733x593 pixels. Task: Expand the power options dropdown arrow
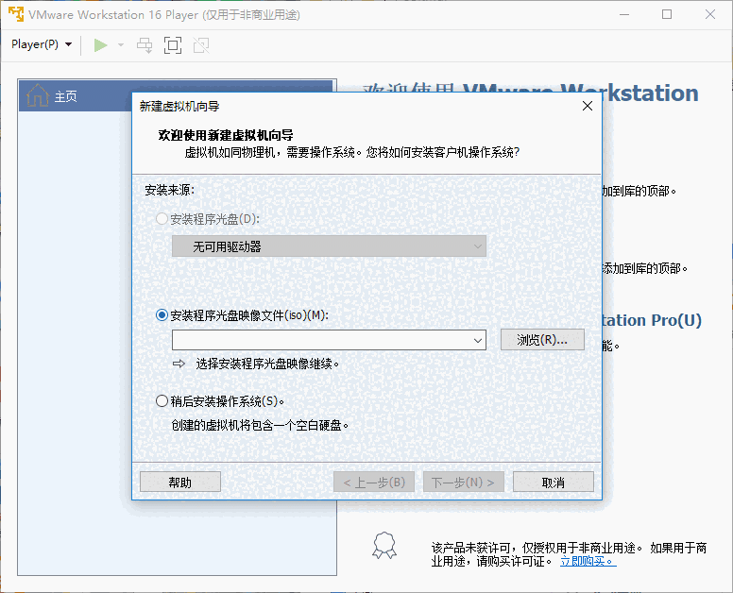(121, 45)
